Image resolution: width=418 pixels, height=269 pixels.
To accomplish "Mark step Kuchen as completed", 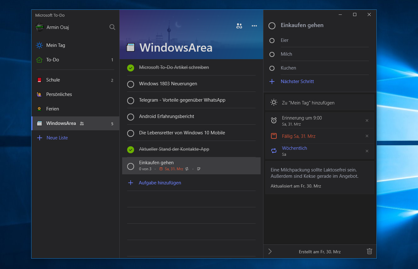I will pyautogui.click(x=272, y=68).
